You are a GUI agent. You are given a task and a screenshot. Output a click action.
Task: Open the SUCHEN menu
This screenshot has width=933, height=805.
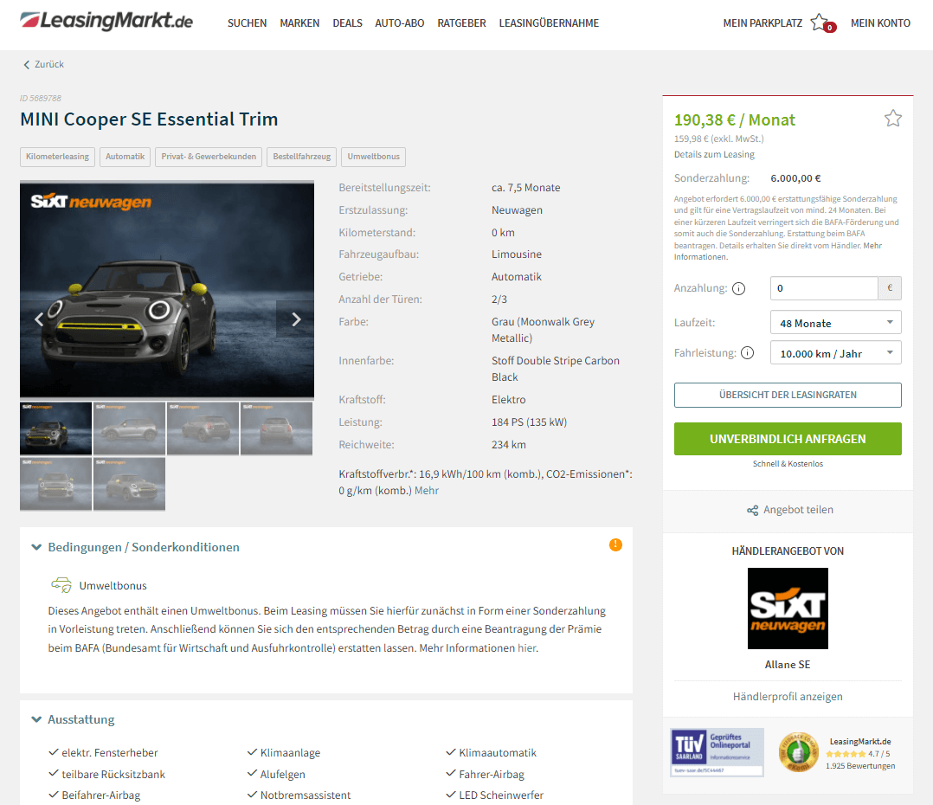[x=247, y=23]
